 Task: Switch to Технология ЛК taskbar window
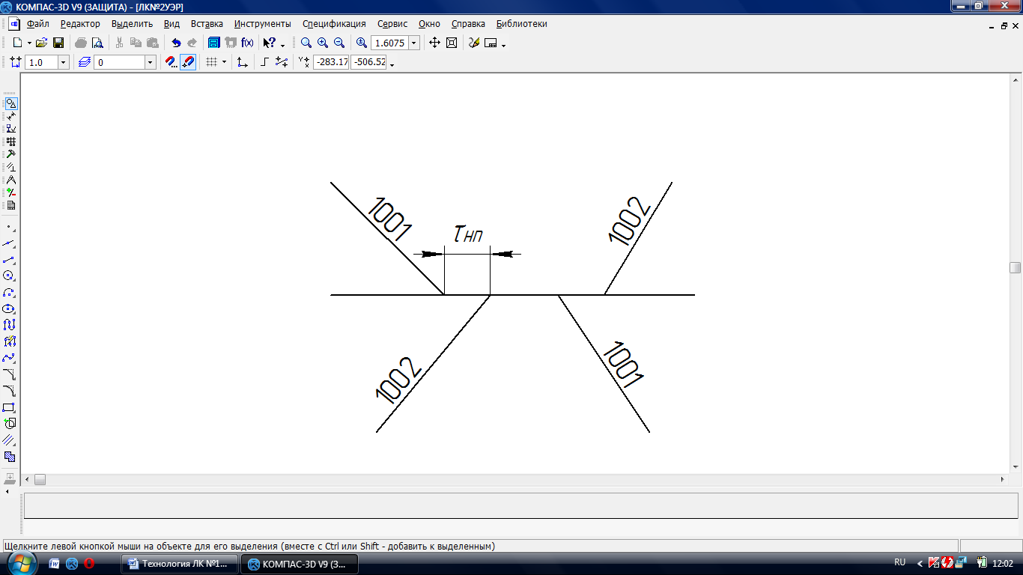(x=180, y=564)
